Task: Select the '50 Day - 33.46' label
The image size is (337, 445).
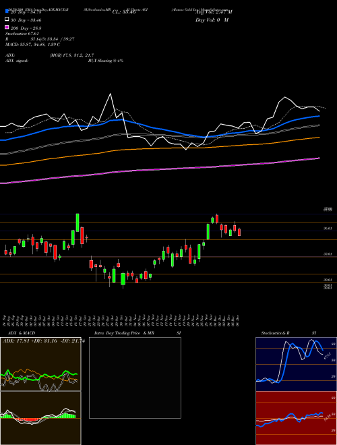Action: coord(26,20)
